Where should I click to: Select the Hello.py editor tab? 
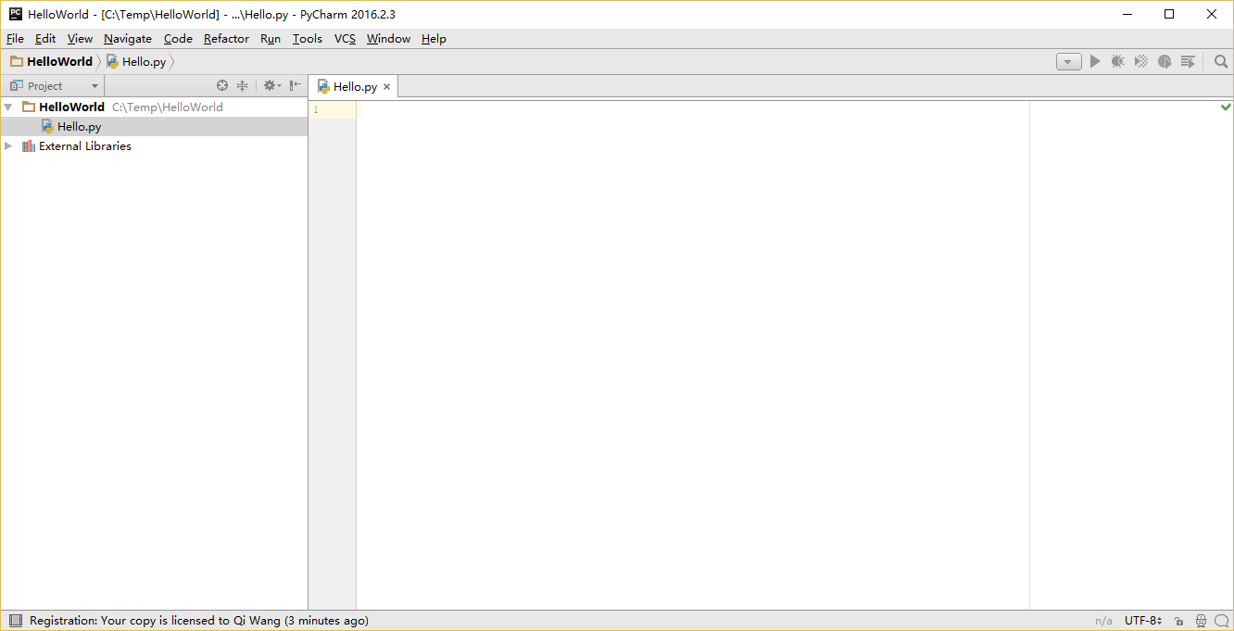point(352,86)
